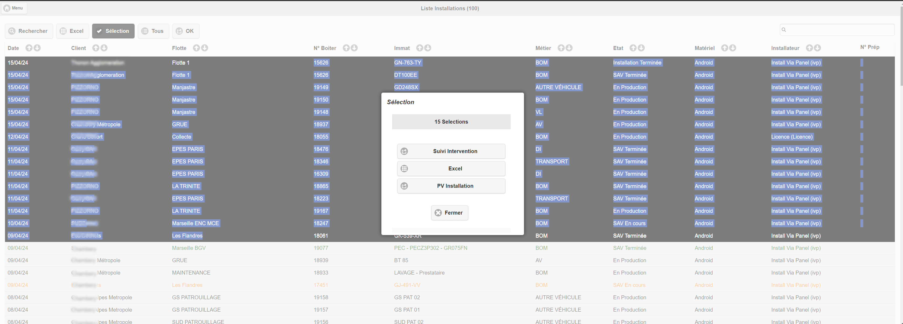The image size is (903, 324).
Task: Click the Rechercher search button
Action: click(29, 31)
